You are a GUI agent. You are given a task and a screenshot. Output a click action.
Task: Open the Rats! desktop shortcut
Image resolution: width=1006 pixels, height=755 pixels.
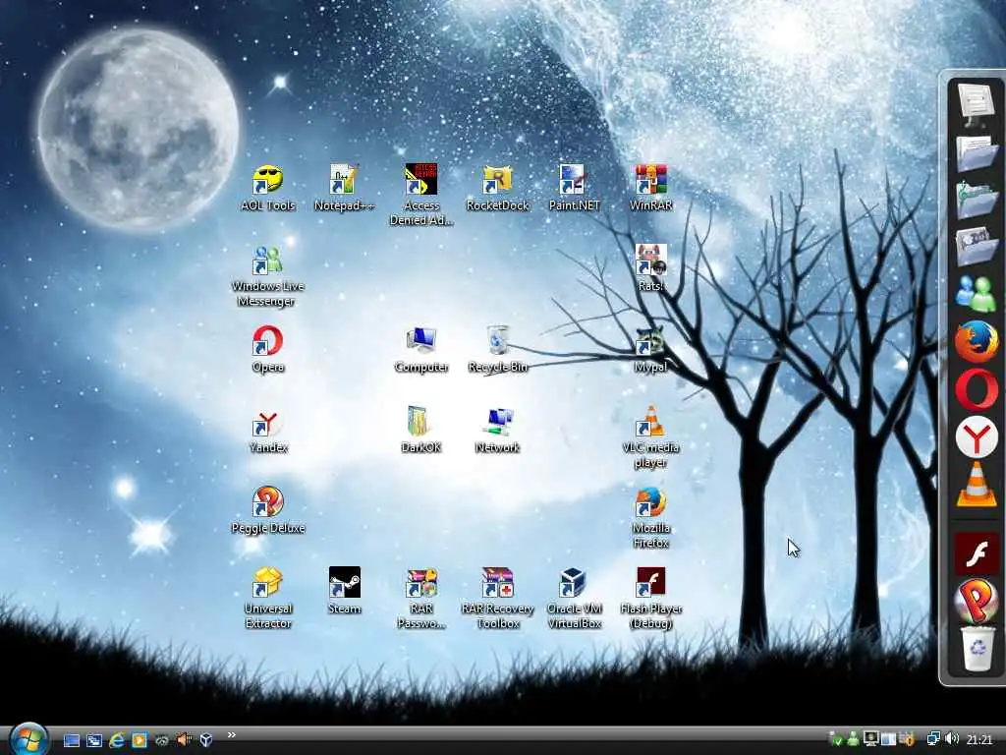[x=650, y=268]
